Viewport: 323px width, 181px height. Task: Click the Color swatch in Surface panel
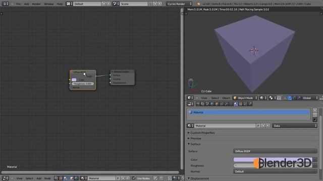click(273, 159)
